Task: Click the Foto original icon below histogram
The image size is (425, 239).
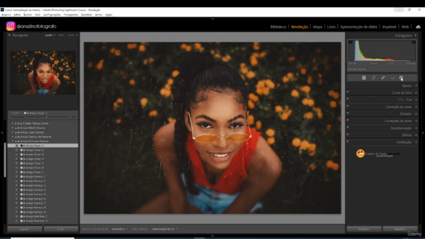Action: [350, 69]
